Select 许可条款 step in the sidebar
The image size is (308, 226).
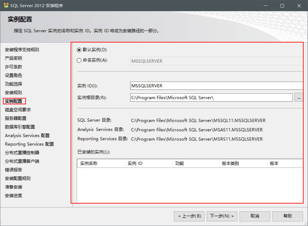click(x=13, y=67)
